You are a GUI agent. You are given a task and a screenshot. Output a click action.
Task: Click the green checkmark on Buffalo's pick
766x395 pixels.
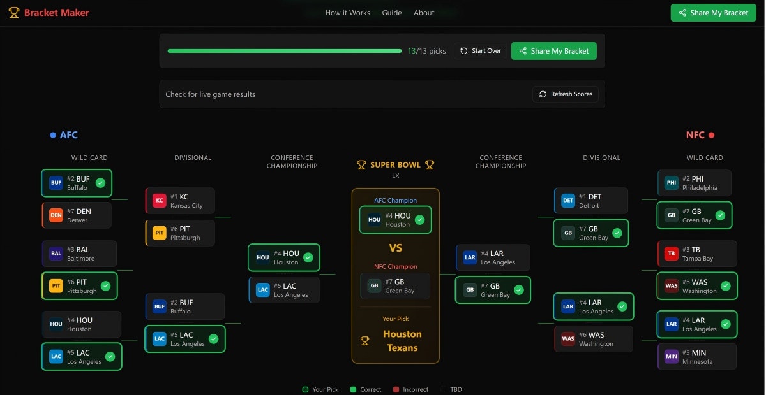(x=101, y=183)
